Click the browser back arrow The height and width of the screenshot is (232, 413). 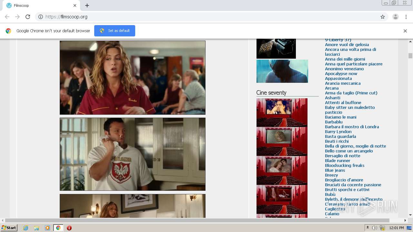(x=7, y=17)
